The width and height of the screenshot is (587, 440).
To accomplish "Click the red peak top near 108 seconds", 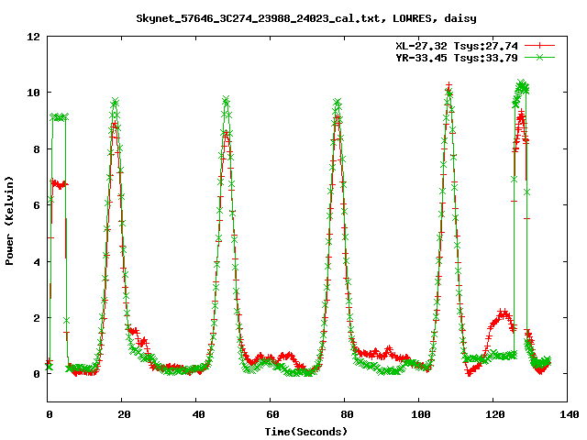I will (449, 86).
